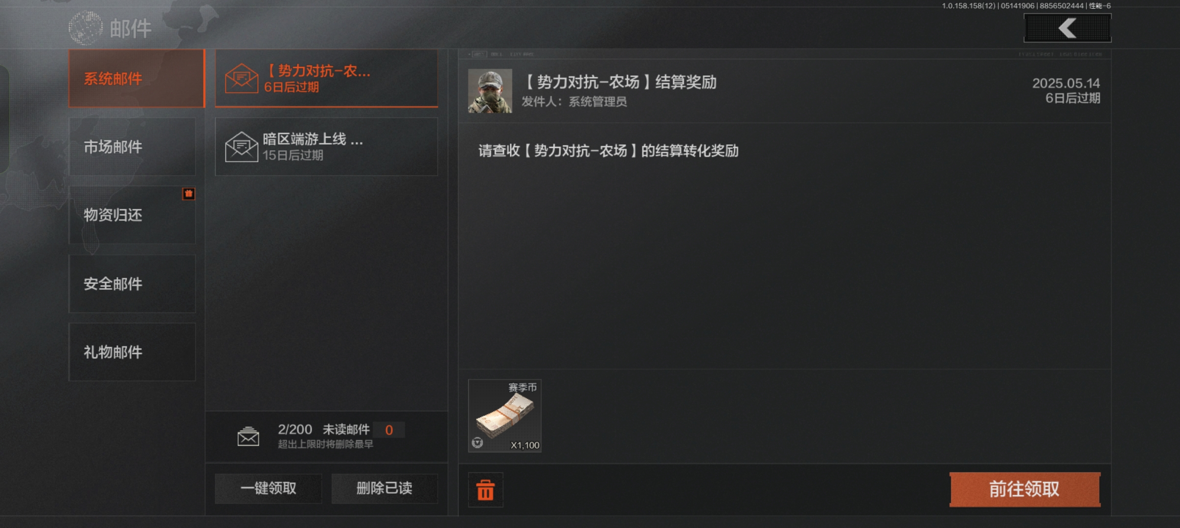
Task: Click the 赛季币 X1,100 reward thumbnail
Action: [x=505, y=416]
